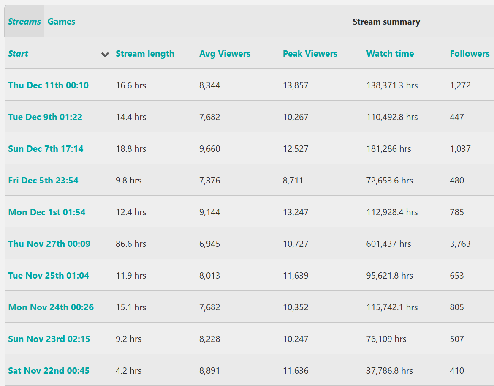Select followers value 785
Screen dimensions: 494x386
tap(457, 212)
